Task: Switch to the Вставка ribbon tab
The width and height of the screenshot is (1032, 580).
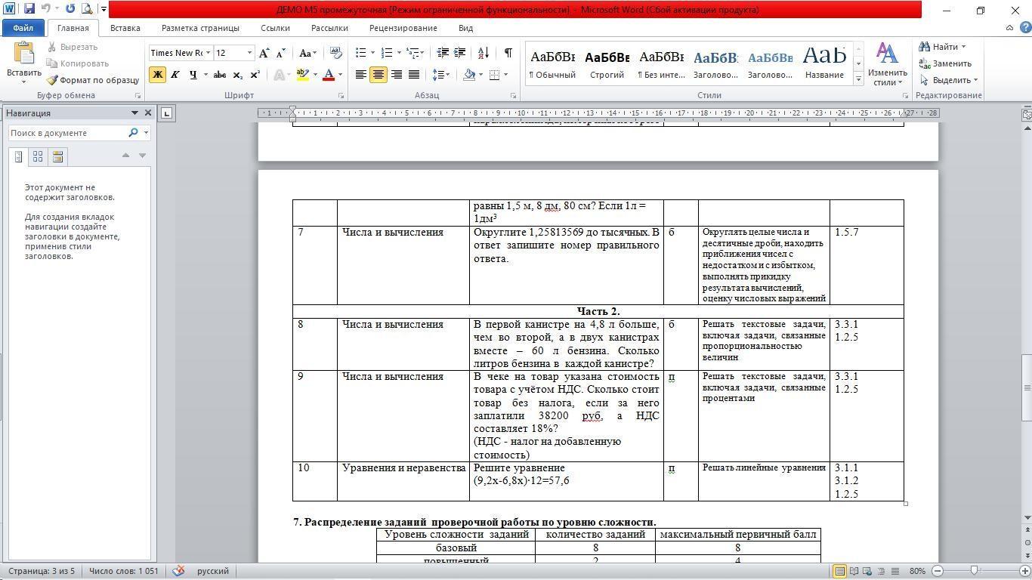Action: click(125, 28)
